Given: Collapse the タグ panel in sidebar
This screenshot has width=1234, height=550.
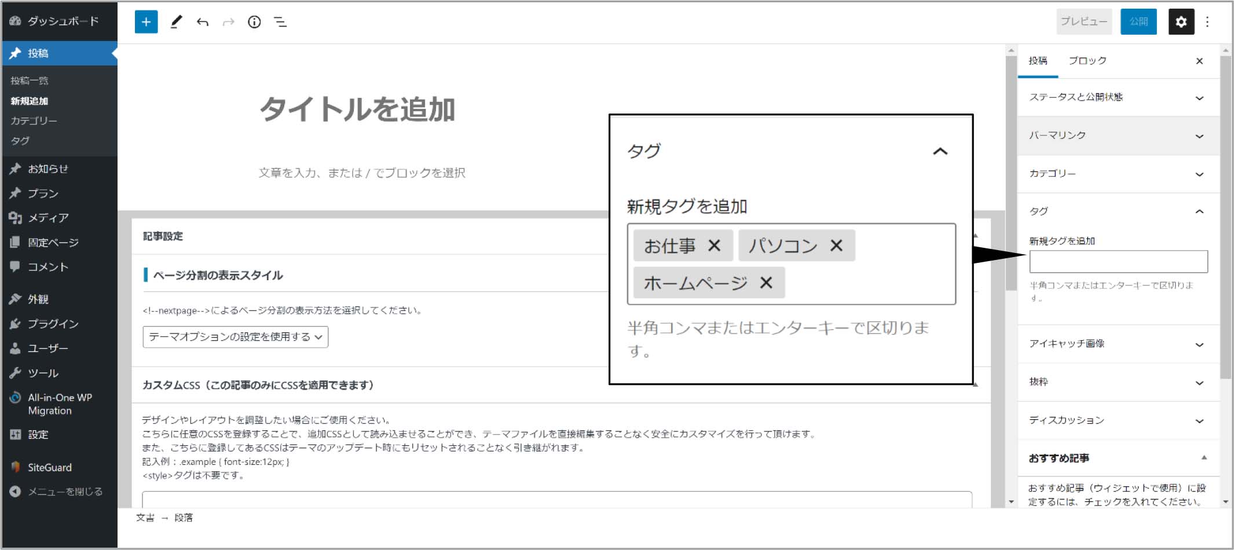Looking at the screenshot, I should tap(1199, 211).
